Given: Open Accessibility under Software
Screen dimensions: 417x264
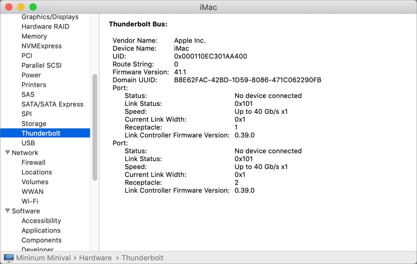Looking at the screenshot, I should click(41, 221).
